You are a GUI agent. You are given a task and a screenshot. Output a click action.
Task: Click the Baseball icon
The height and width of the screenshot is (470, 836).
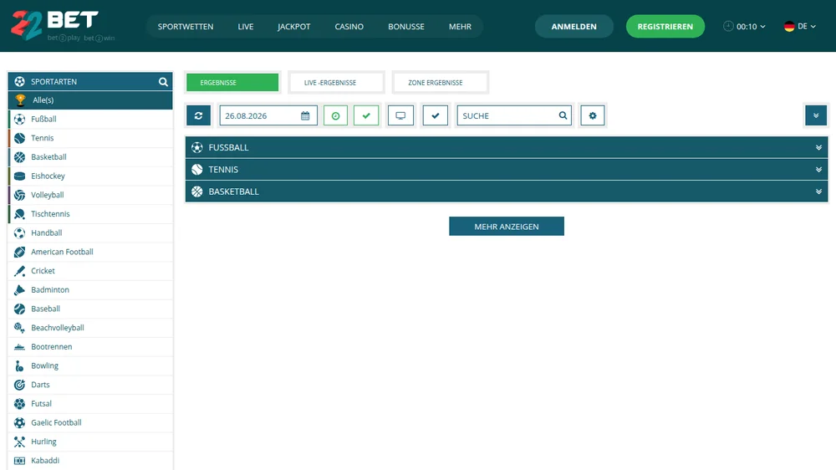[20, 309]
